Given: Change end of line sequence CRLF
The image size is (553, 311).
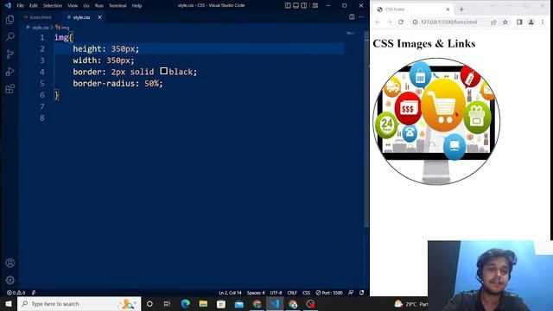Looking at the screenshot, I should tap(292, 293).
